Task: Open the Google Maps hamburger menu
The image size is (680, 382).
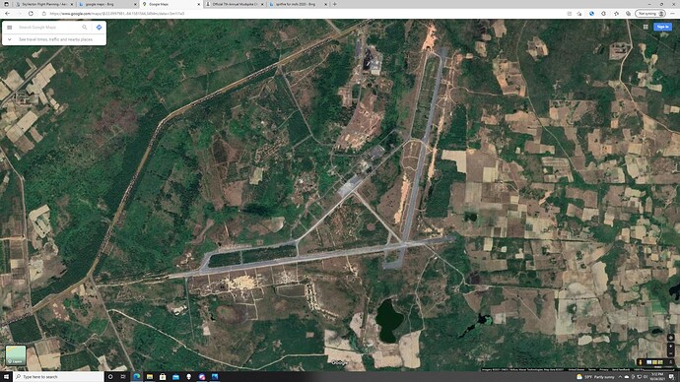Action: pyautogui.click(x=10, y=28)
